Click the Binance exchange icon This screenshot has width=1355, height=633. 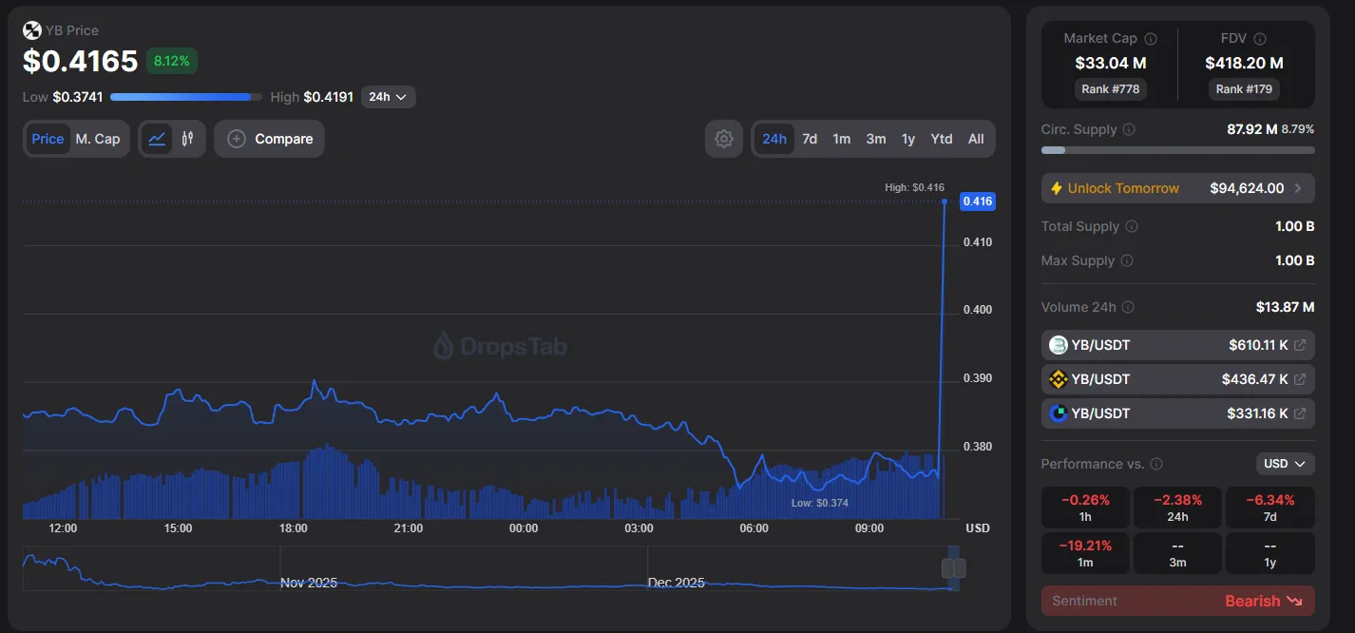[1059, 378]
